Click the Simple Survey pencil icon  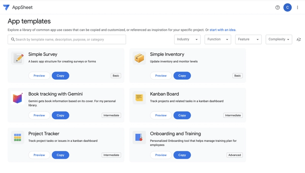(x=18, y=58)
